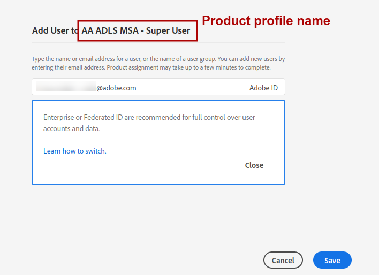379x275 pixels.
Task: Click "MSA" in the dialog heading
Action: (x=130, y=30)
